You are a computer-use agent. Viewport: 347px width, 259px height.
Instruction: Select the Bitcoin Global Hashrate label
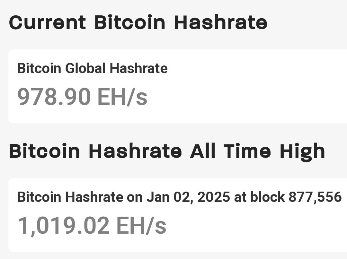tap(92, 68)
